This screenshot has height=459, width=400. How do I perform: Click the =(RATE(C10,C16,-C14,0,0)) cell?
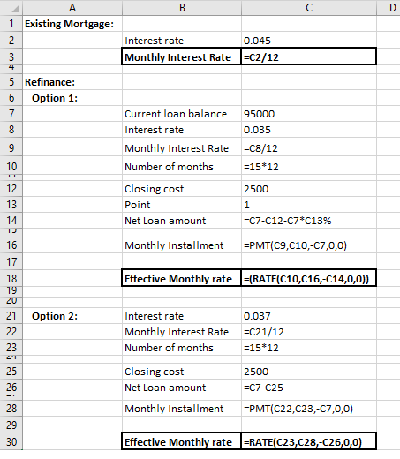point(309,278)
